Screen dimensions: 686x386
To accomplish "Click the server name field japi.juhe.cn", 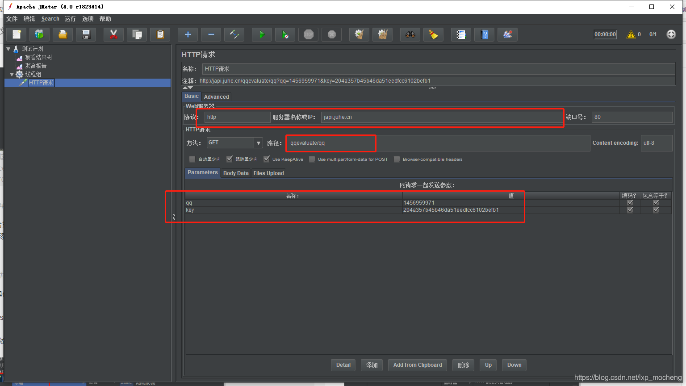I will (441, 117).
